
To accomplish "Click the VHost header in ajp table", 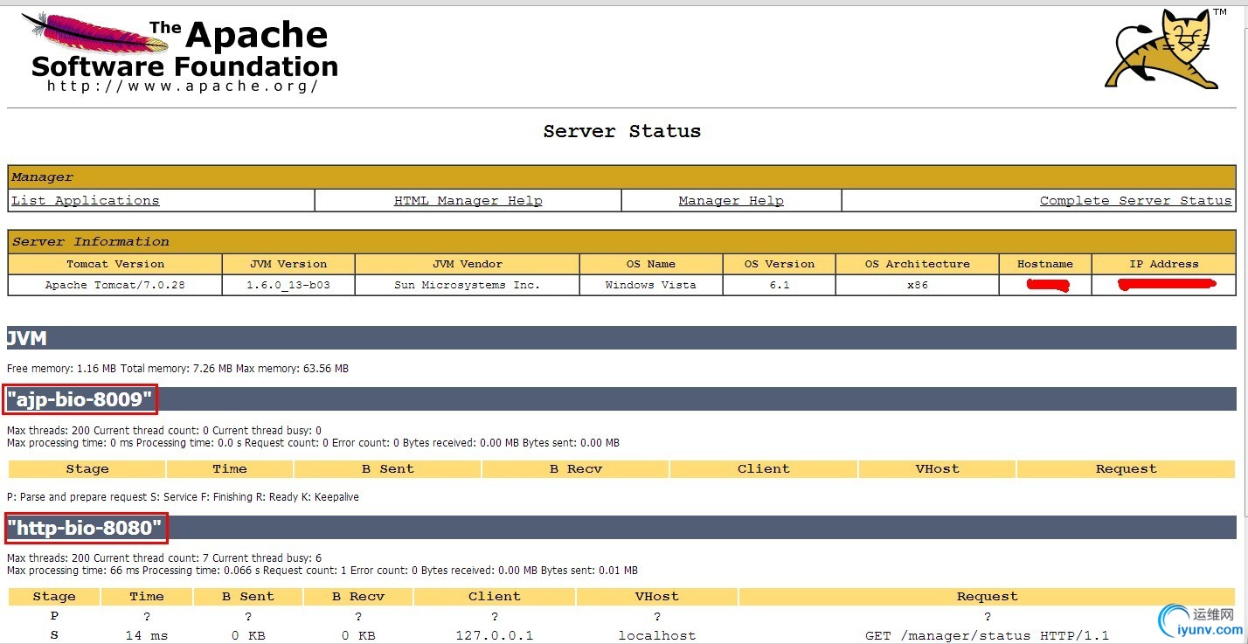I will pos(937,469).
